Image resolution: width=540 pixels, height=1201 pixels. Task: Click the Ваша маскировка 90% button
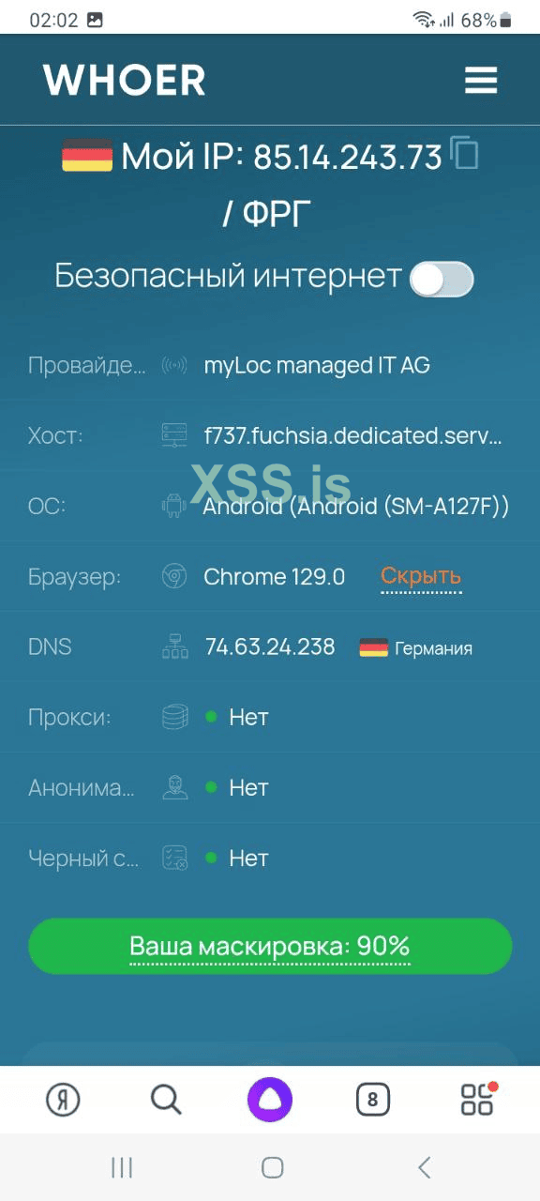(x=270, y=946)
